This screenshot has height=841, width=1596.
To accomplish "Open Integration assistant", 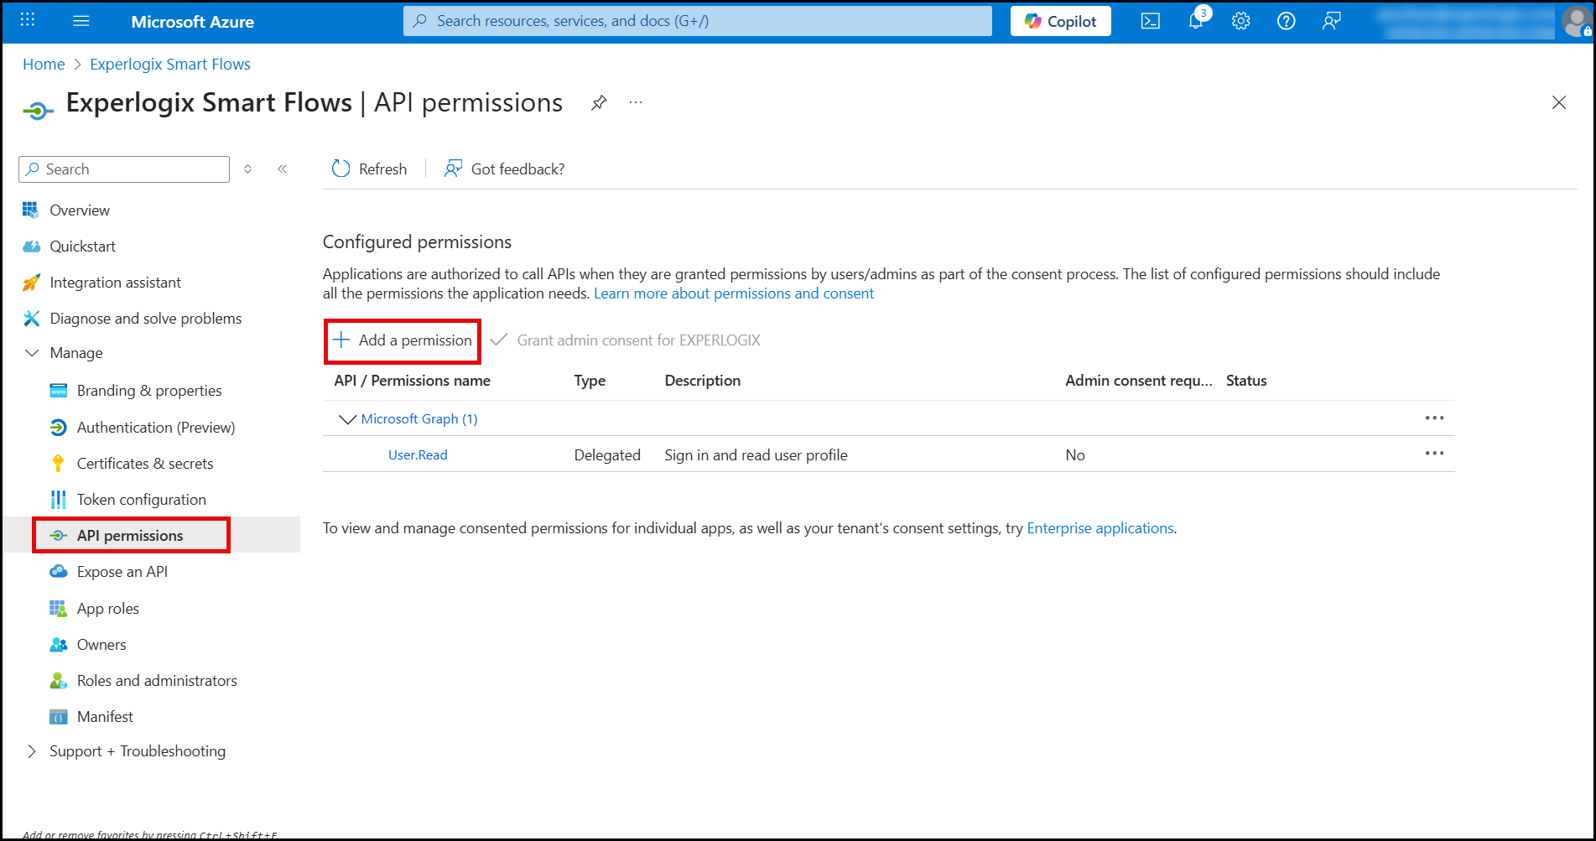I will 115,282.
